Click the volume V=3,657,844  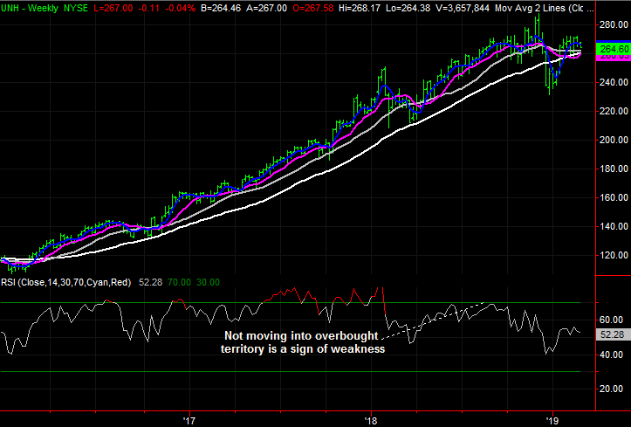[x=463, y=8]
